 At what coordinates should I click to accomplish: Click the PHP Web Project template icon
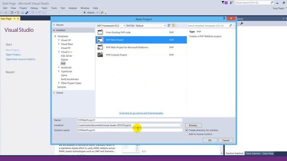pos(100,40)
